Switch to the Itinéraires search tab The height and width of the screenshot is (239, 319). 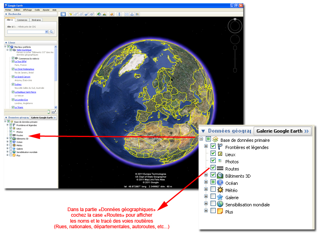point(36,20)
